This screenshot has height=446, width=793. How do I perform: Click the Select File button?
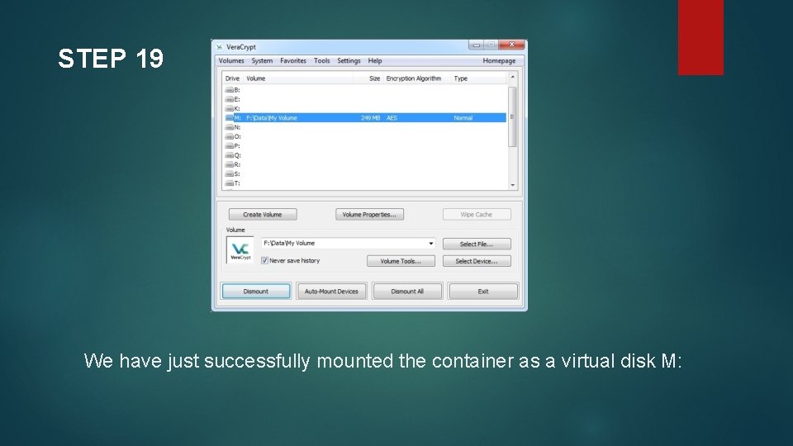477,244
